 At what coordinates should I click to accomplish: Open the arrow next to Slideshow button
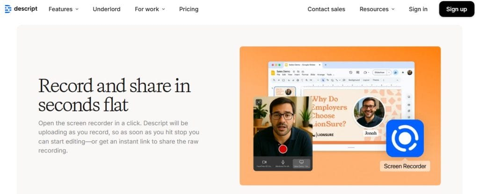pyautogui.click(x=389, y=72)
